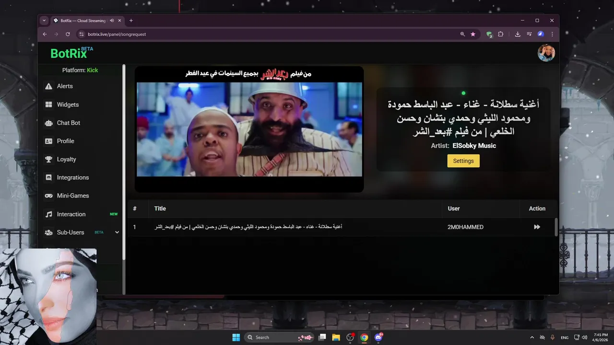Open Discord from the taskbar
614x345 pixels.
[x=378, y=337]
